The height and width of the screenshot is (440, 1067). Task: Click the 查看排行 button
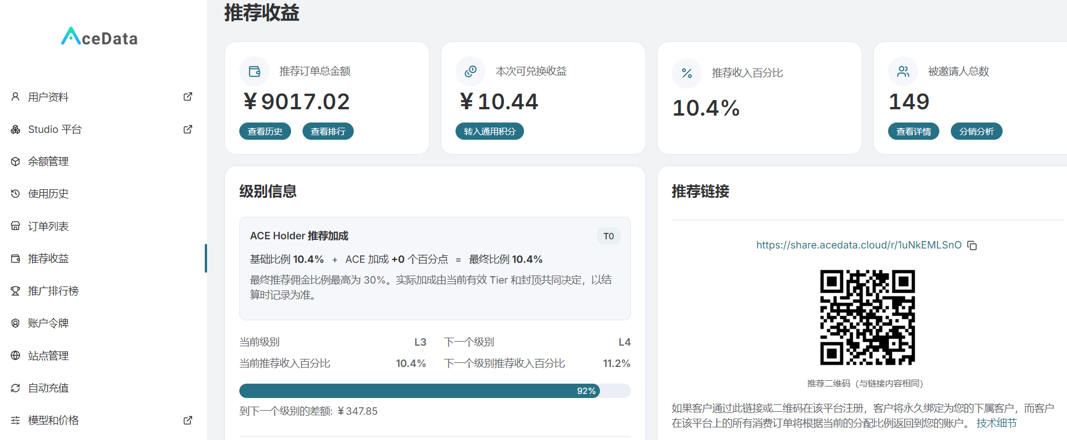click(x=328, y=131)
